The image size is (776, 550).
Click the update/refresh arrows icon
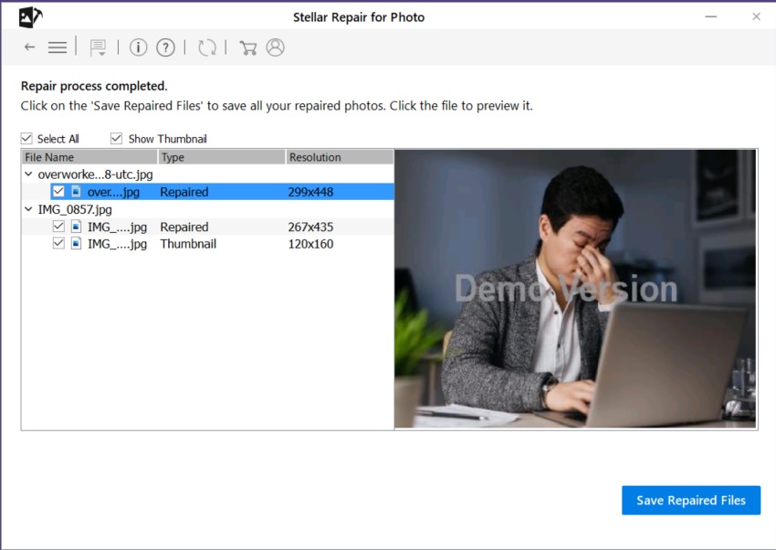point(207,48)
